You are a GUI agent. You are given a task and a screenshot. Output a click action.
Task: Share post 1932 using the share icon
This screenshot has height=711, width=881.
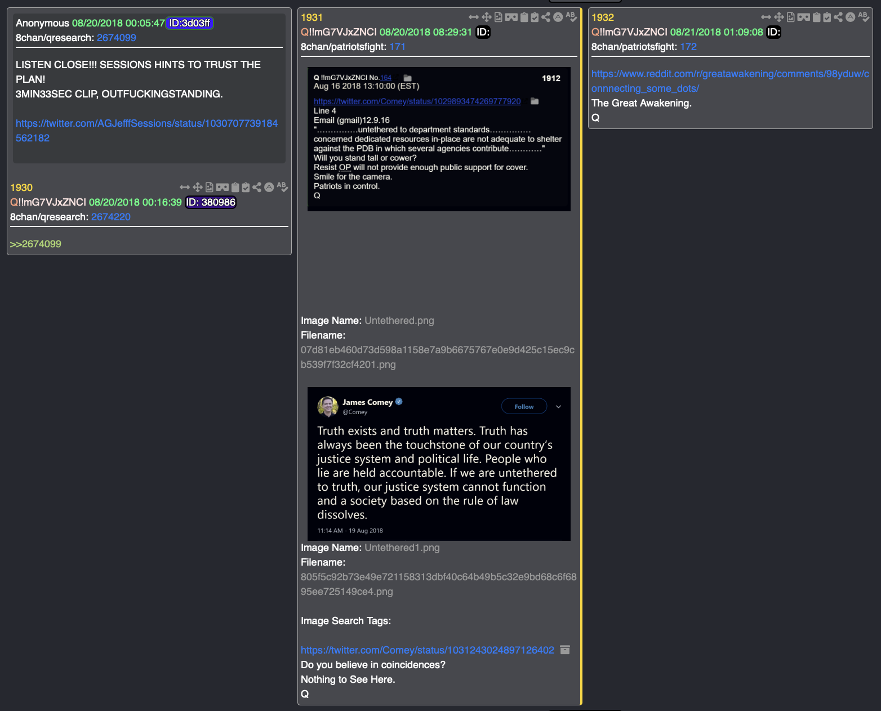tap(838, 17)
